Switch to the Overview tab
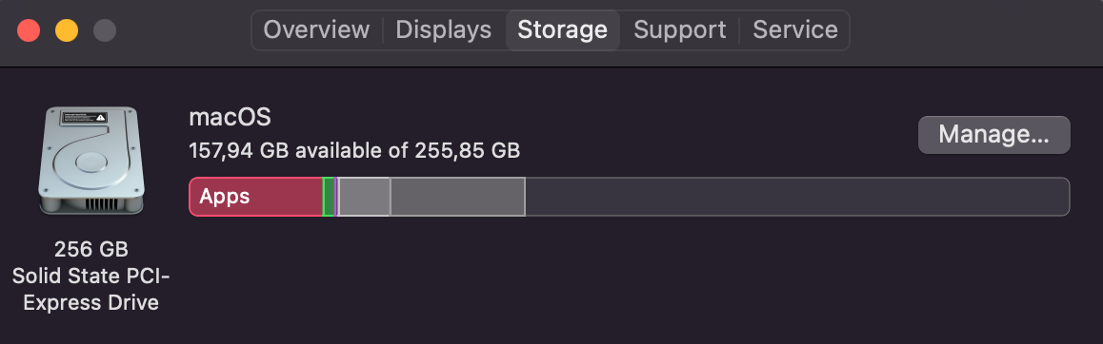The width and height of the screenshot is (1103, 344). (316, 30)
